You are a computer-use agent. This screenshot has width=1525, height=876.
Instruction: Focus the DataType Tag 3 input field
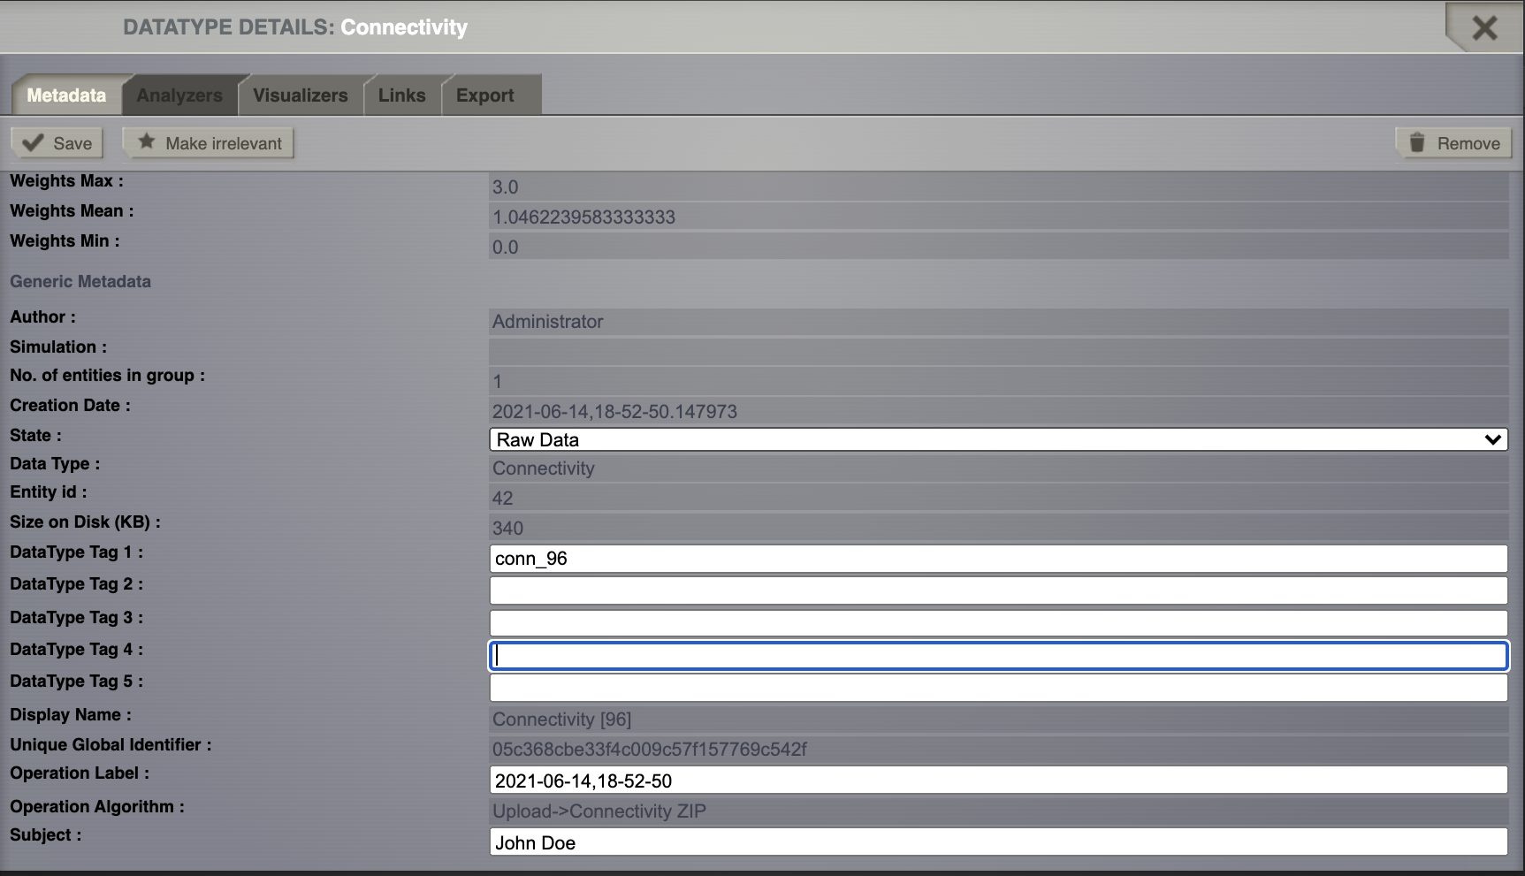click(999, 623)
